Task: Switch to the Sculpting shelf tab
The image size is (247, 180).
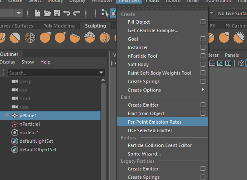Action: pyautogui.click(x=95, y=26)
